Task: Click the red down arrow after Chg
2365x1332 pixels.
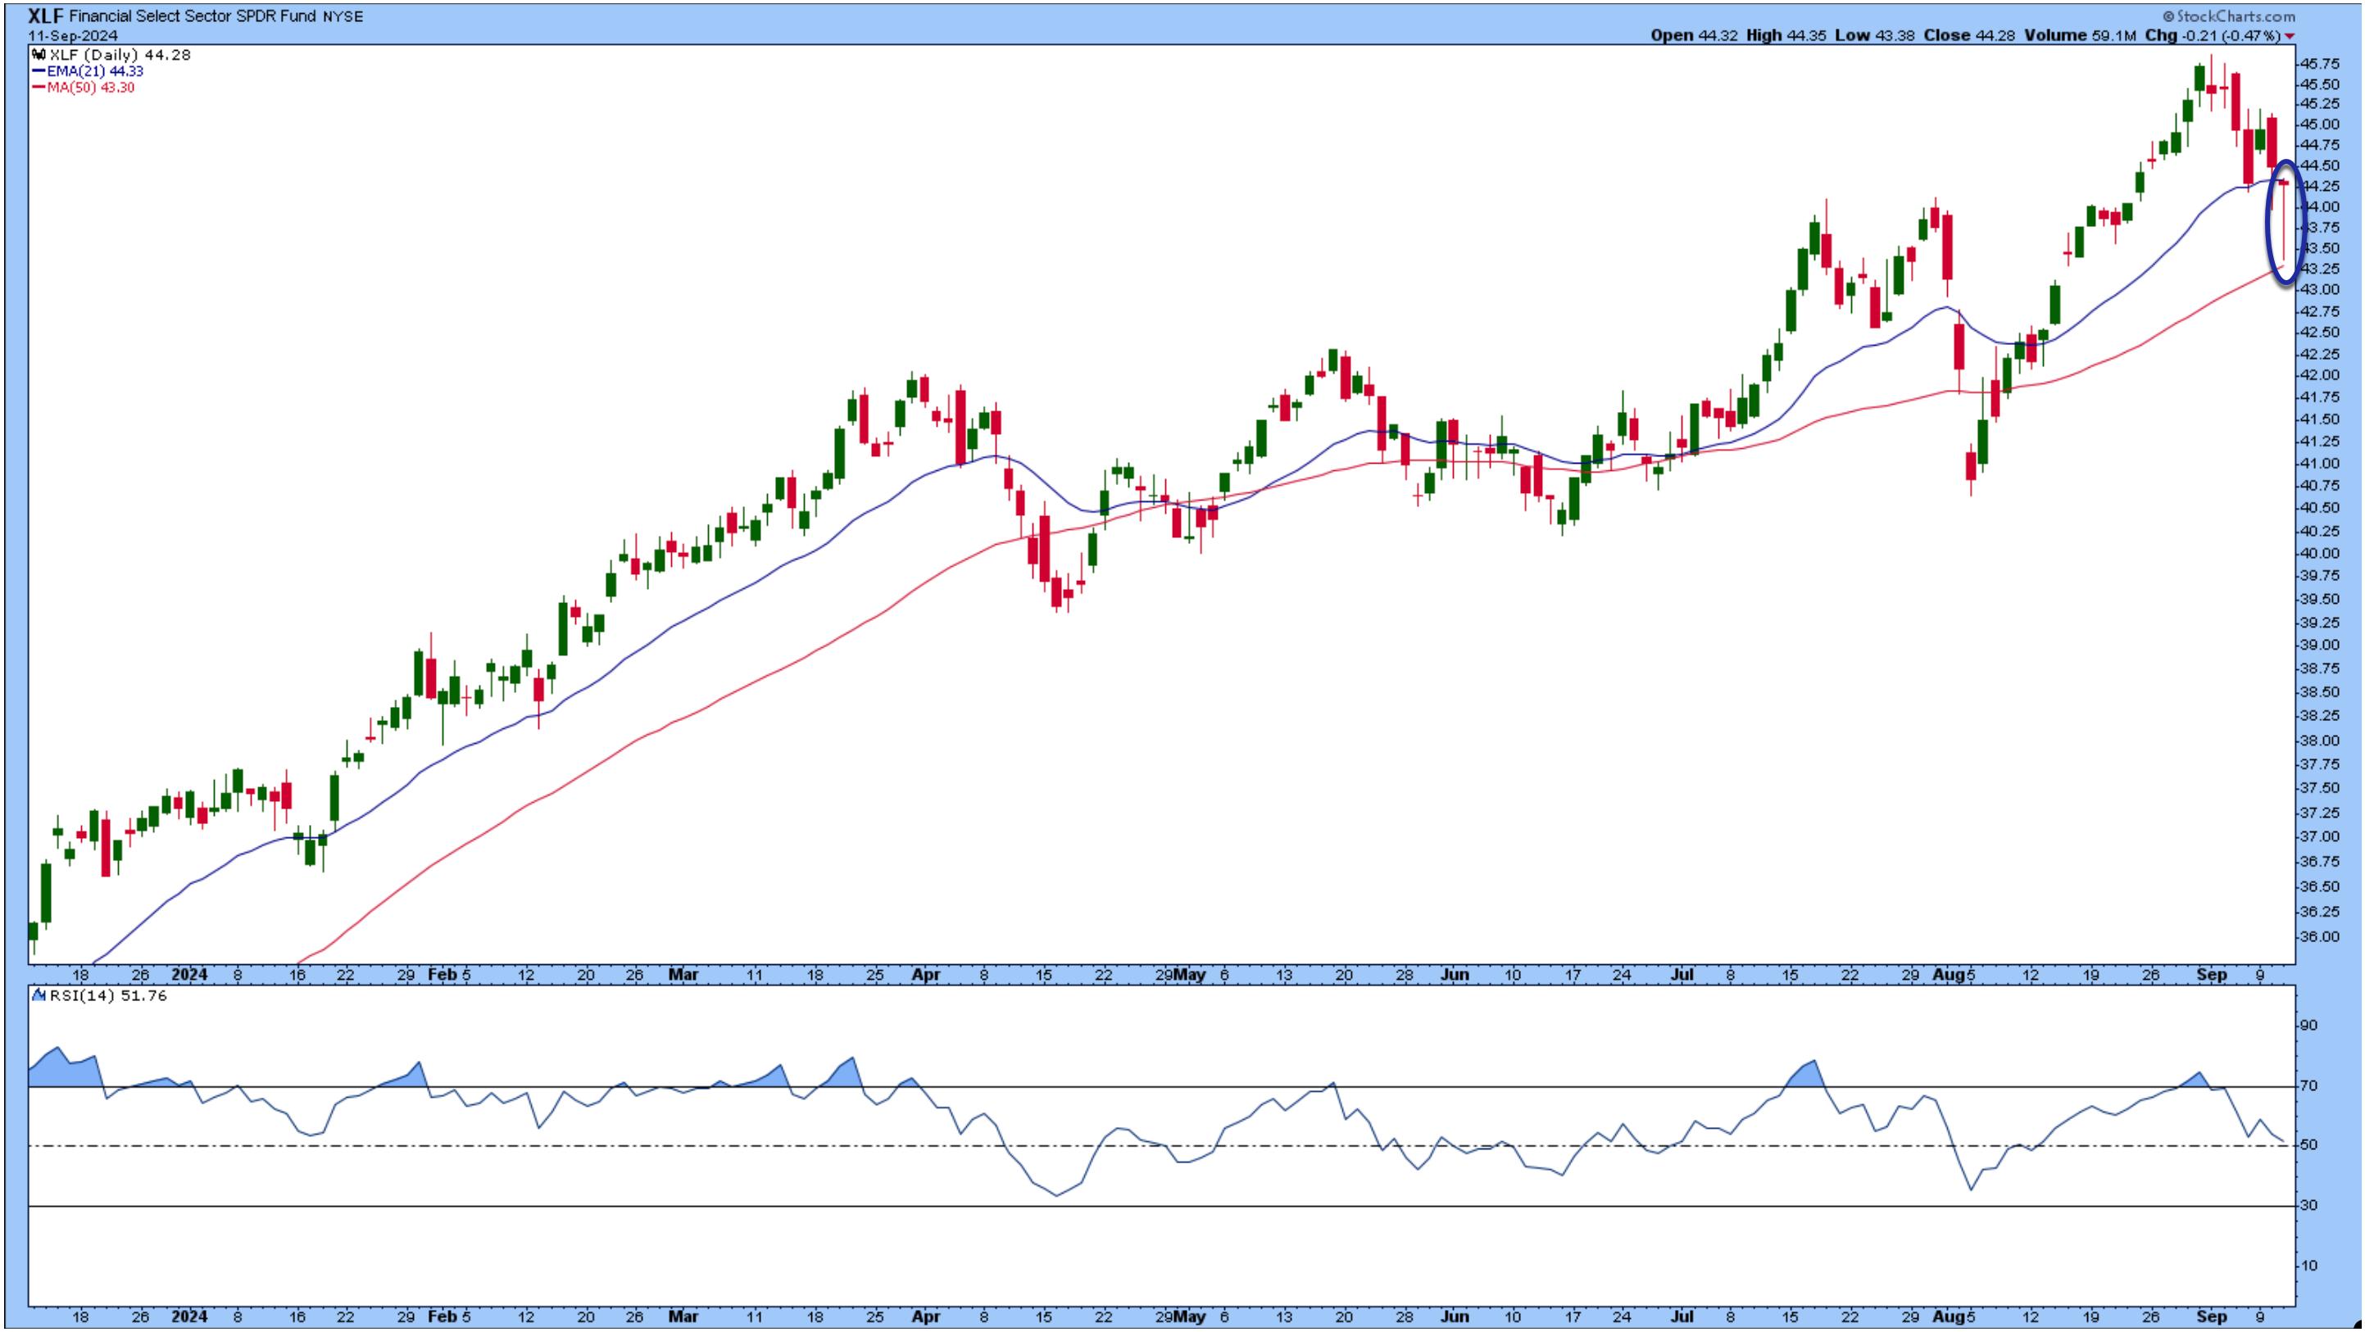Action: [x=2290, y=36]
